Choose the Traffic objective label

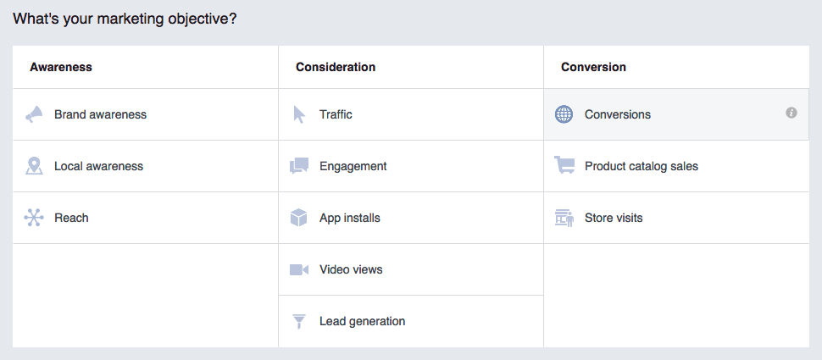[336, 114]
